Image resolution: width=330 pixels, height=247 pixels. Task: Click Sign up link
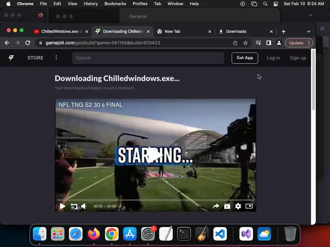(x=297, y=58)
